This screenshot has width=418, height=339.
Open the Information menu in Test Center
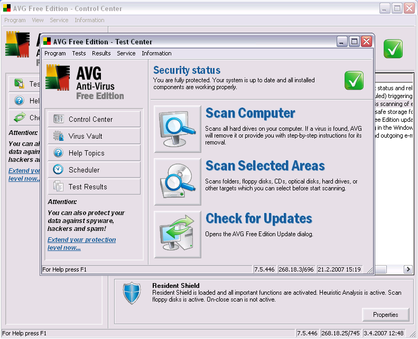[156, 53]
